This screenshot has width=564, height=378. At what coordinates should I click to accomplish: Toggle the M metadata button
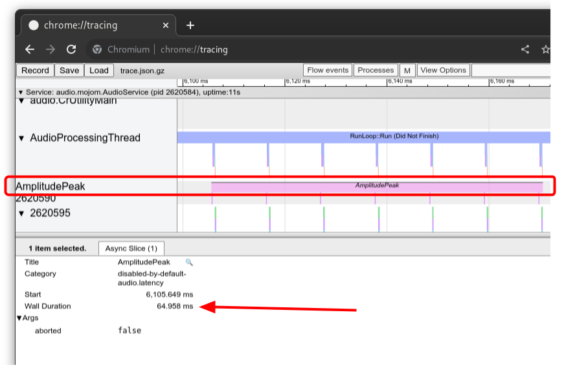(407, 70)
